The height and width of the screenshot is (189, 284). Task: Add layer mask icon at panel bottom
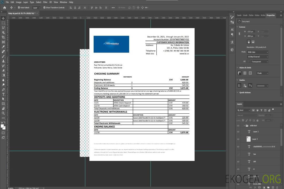point(259,187)
